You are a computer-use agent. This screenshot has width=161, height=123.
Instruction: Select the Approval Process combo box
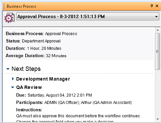tap(88, 16)
